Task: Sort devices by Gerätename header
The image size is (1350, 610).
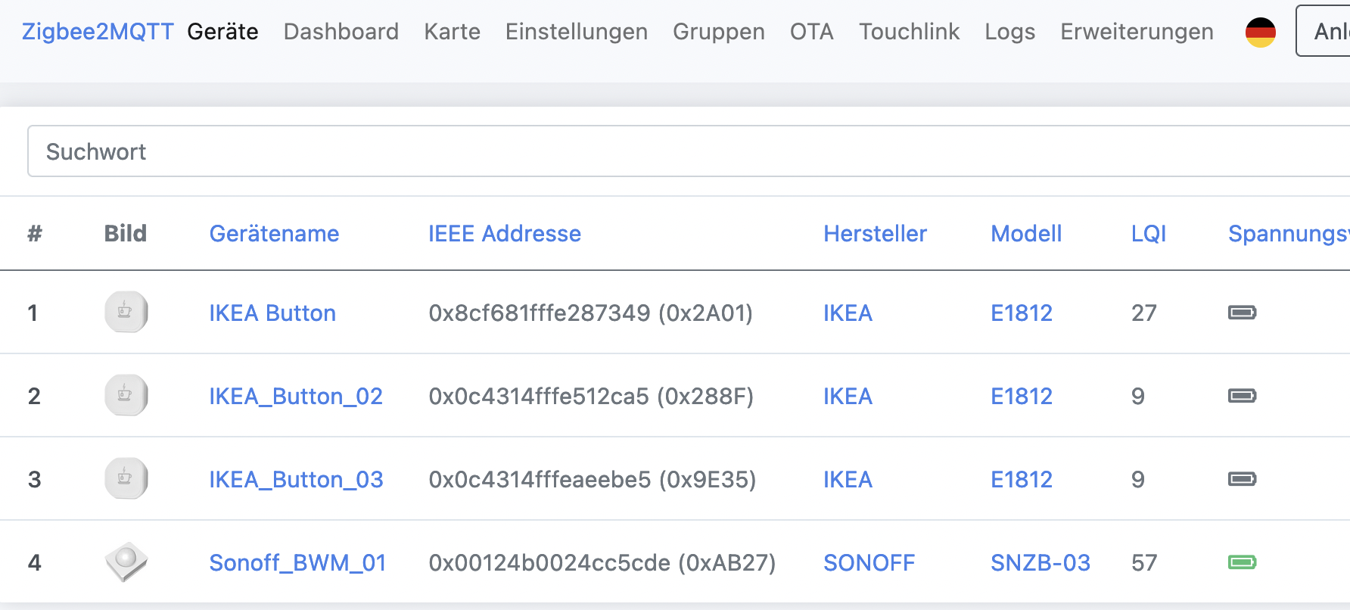Action: pyautogui.click(x=274, y=234)
